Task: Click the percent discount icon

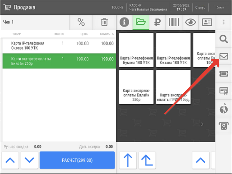Action: [81, 22]
